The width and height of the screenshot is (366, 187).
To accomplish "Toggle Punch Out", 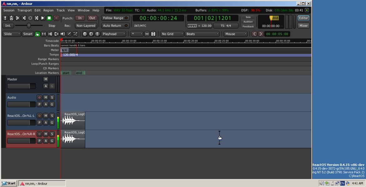I will [x=92, y=18].
